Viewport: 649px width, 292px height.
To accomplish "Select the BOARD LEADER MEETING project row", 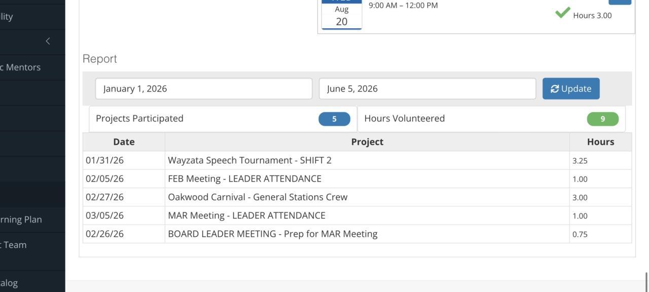I will click(272, 234).
